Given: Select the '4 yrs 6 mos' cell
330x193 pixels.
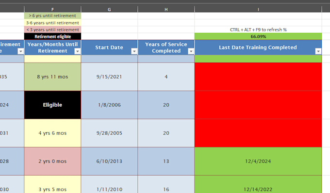Looking at the screenshot, I should coord(52,133).
